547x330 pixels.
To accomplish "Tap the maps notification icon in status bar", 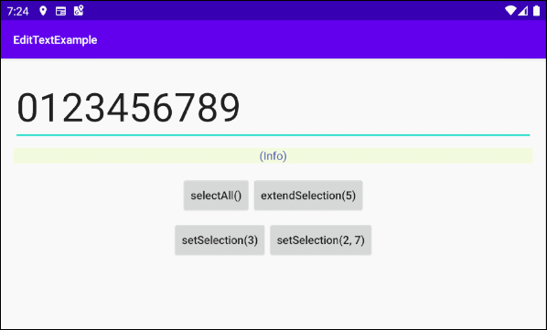I will [x=79, y=11].
